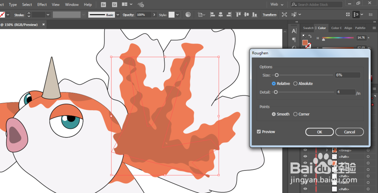Click Vertical Align Top icon
The image size is (378, 193).
pyautogui.click(x=239, y=15)
